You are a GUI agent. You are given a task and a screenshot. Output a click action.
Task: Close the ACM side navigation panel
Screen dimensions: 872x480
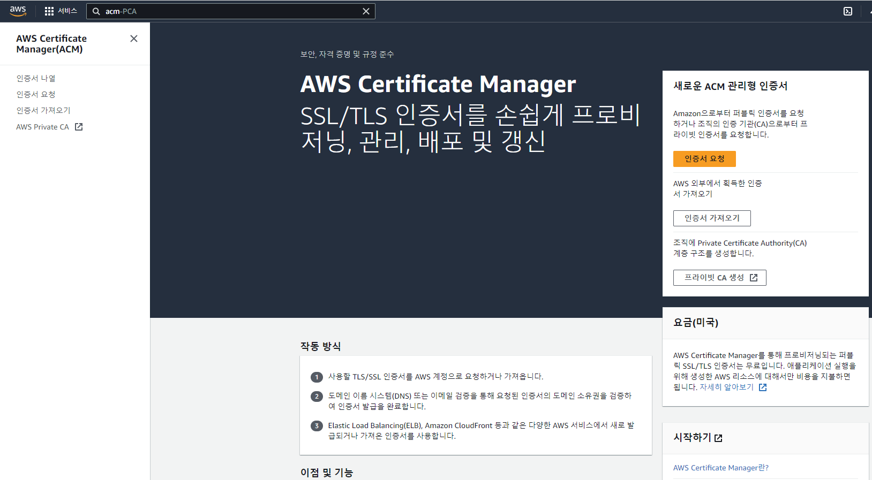(134, 39)
